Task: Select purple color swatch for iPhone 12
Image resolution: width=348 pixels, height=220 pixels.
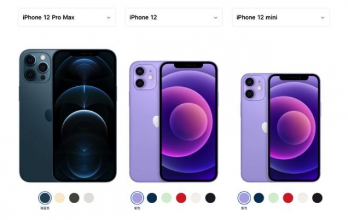Action: pyautogui.click(x=137, y=197)
